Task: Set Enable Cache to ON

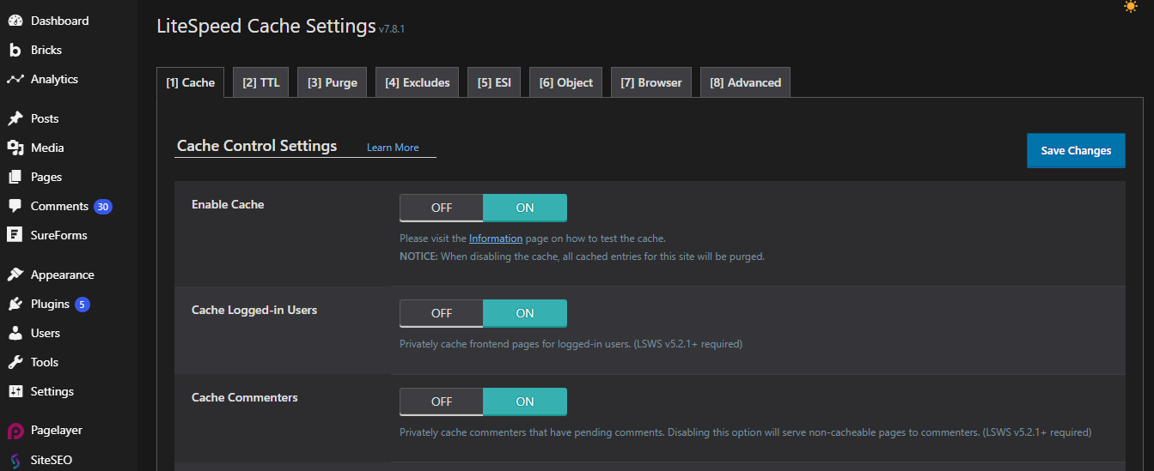Action: click(x=525, y=208)
